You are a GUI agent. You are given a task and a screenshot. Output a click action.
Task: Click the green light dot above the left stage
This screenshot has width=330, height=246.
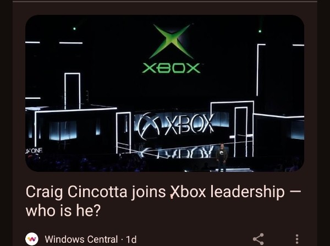74,29
